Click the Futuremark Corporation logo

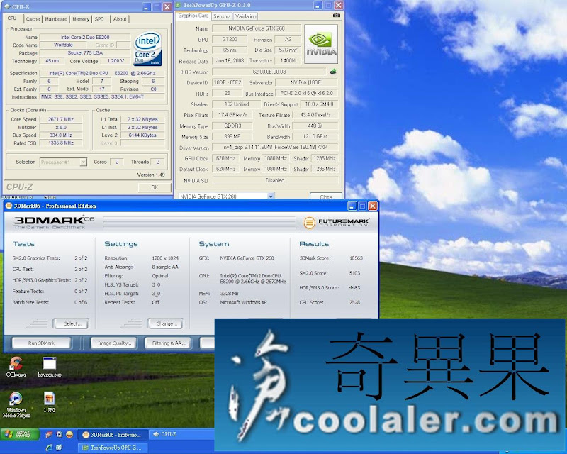click(x=336, y=222)
